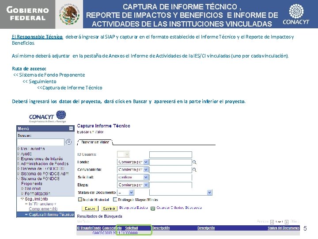
Task: Open the Fondo lookup magnifier
Action: [x=194, y=162]
